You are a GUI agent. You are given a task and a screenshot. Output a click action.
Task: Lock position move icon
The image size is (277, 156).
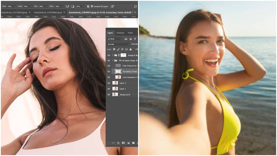[x=122, y=49]
